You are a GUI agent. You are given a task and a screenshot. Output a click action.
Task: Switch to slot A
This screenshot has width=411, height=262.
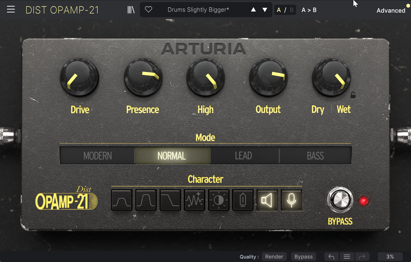pos(279,10)
